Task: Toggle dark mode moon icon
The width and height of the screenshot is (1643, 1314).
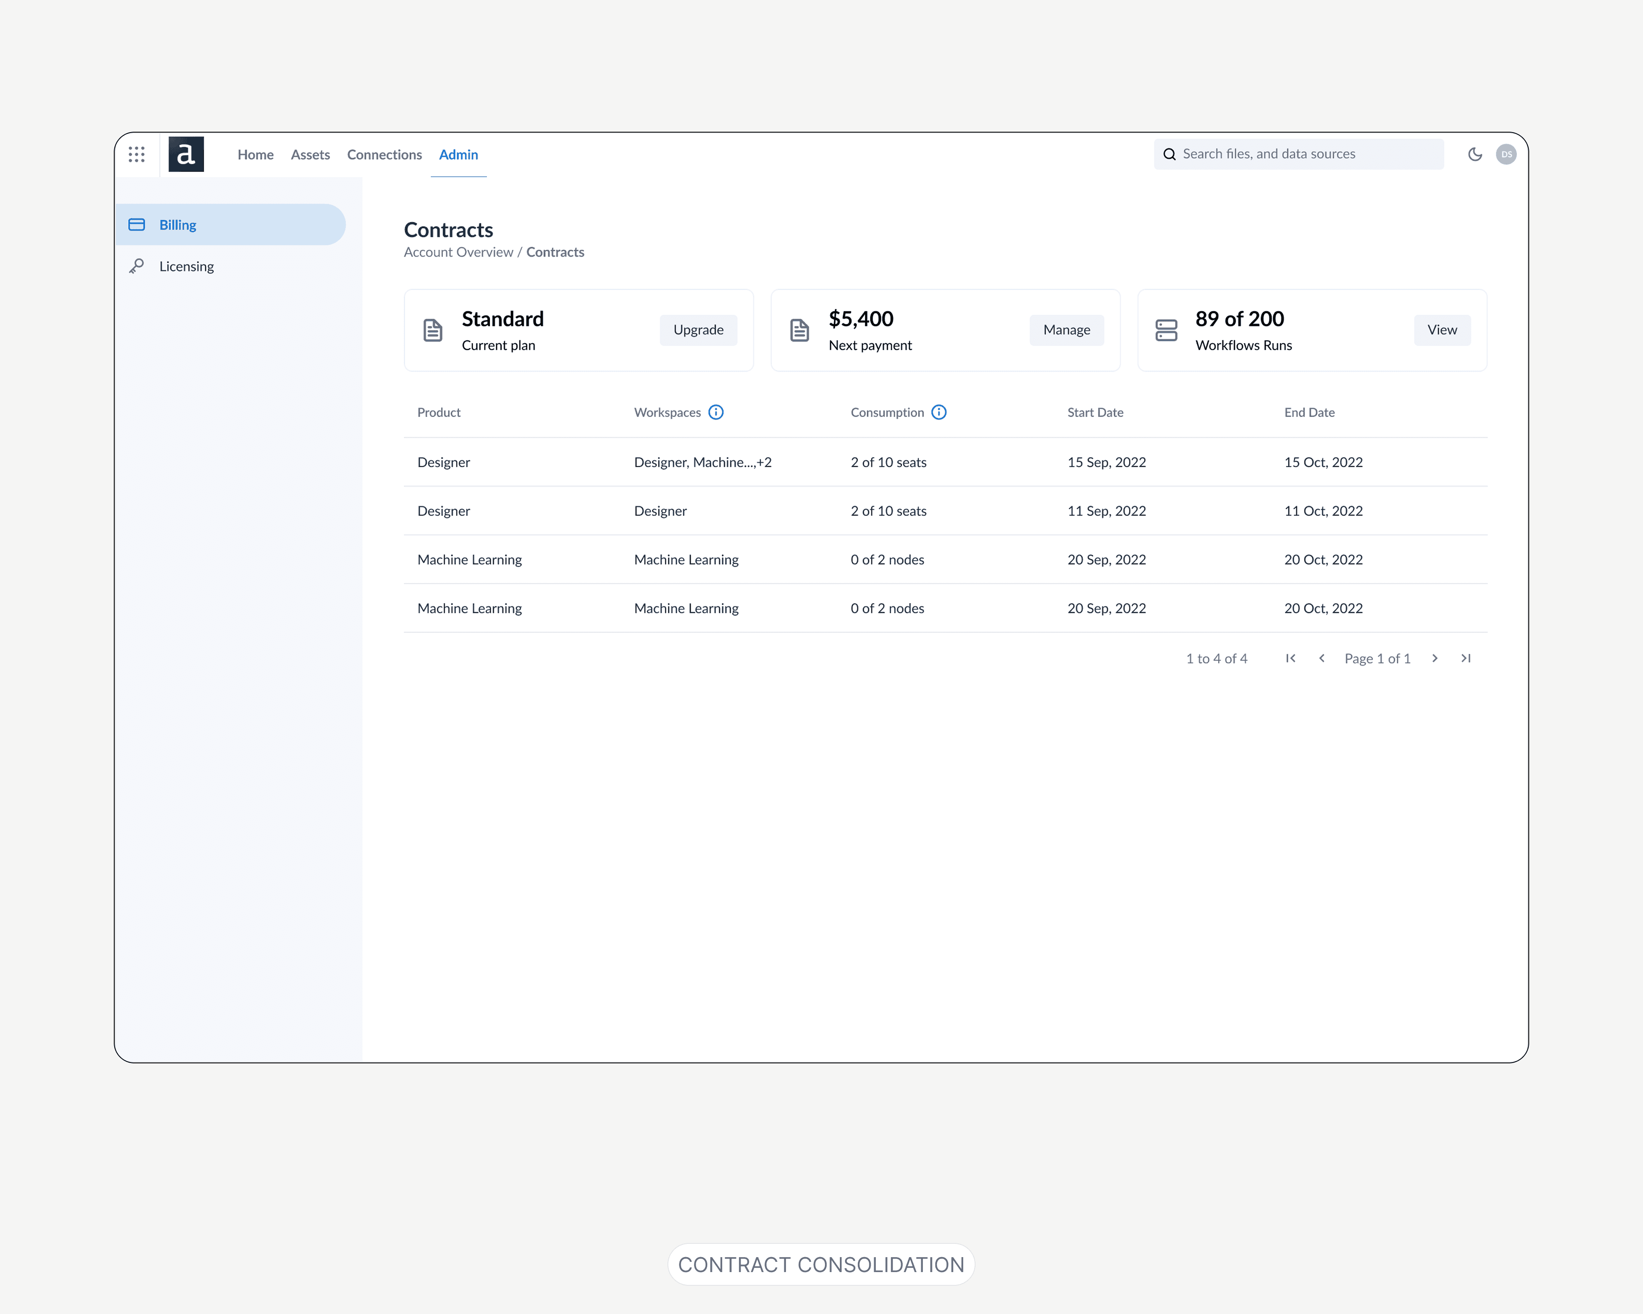Action: (1474, 155)
